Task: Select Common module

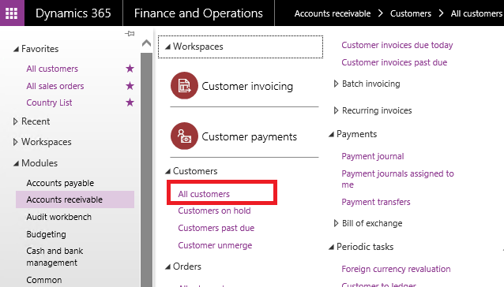Action: pyautogui.click(x=44, y=280)
